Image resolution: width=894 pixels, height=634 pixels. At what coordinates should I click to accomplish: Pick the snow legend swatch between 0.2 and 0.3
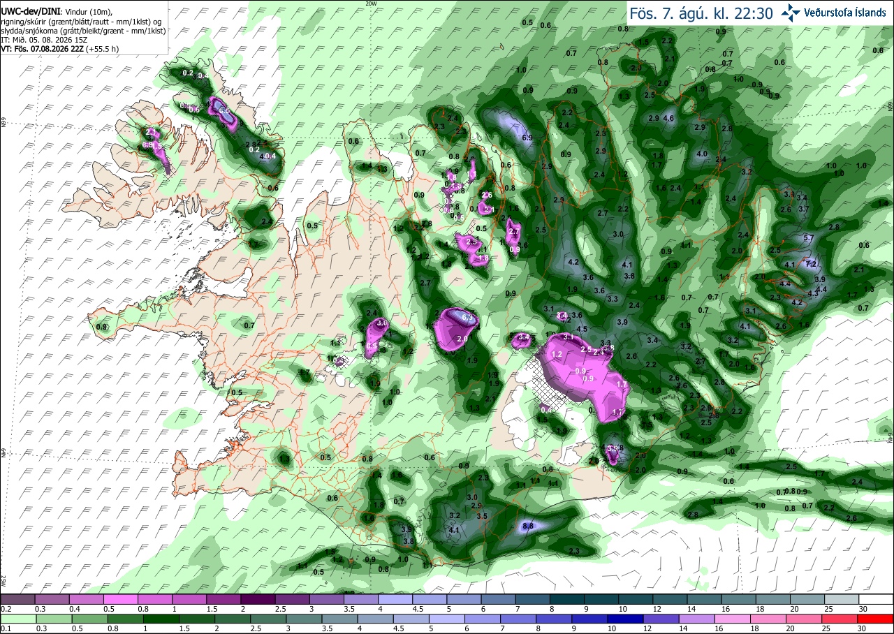click(x=17, y=599)
